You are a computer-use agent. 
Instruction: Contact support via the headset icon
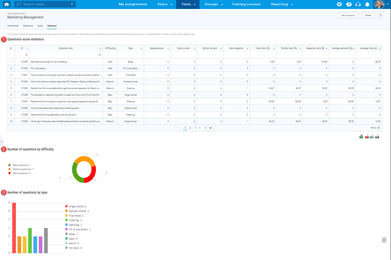358,4
